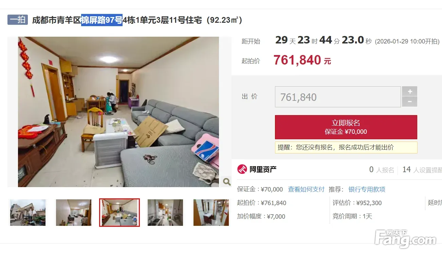Select the kitchen thumbnail
The height and width of the screenshot is (253, 442).
tap(165, 213)
